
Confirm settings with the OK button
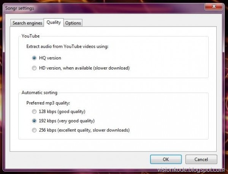[x=166, y=159]
